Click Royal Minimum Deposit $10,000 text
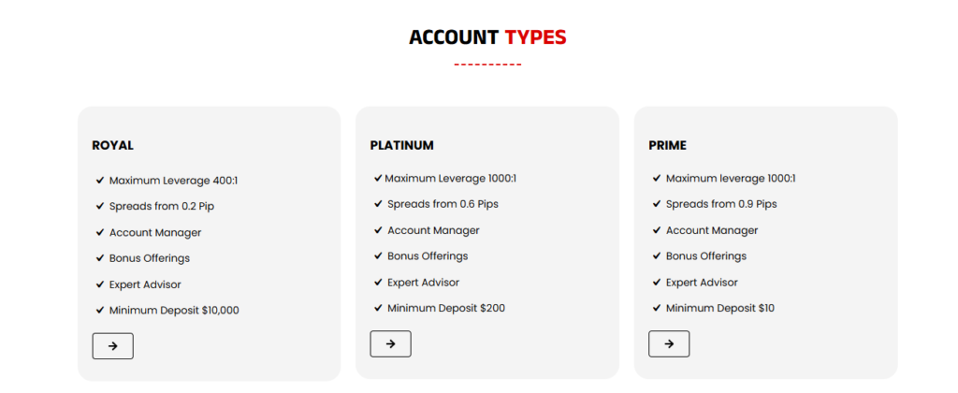958x393 pixels. pos(174,311)
